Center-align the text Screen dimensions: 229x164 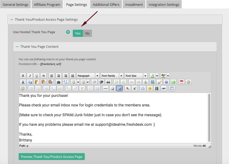coord(59,76)
